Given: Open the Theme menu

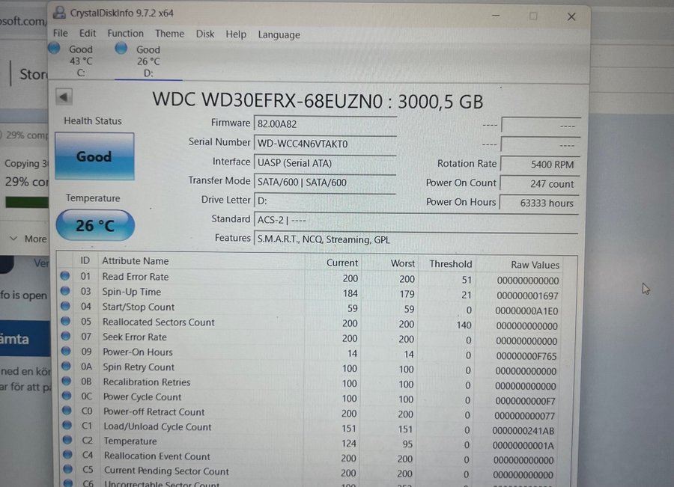Looking at the screenshot, I should (x=169, y=34).
